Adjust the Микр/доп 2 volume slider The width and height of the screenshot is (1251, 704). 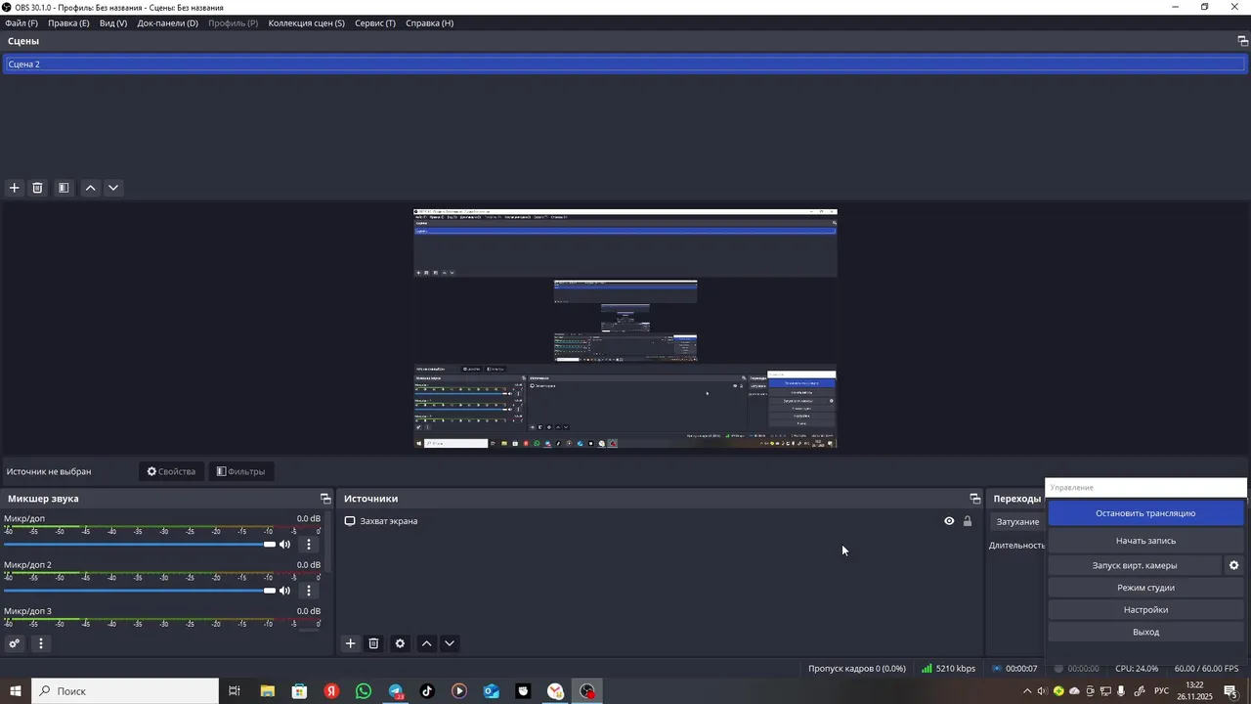point(139,591)
